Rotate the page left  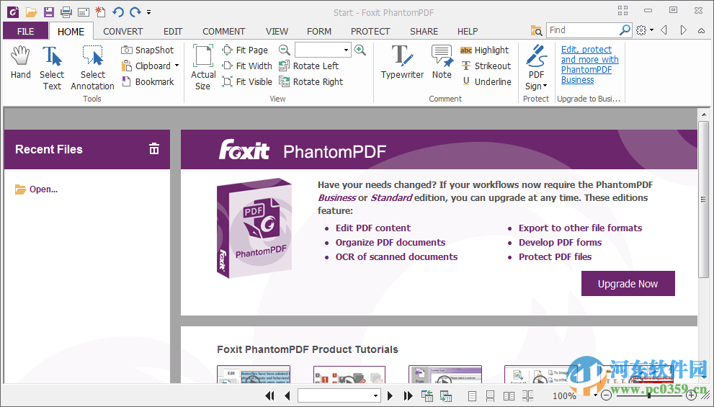click(309, 66)
